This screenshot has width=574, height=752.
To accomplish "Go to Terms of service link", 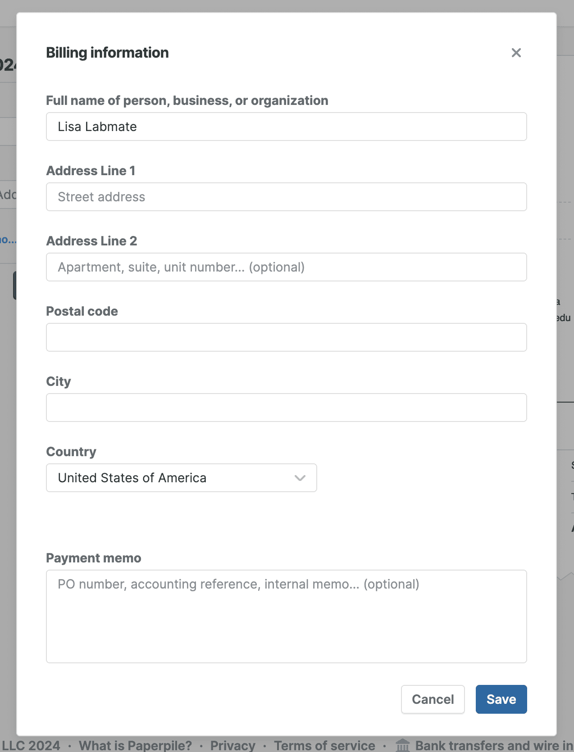I will point(324,745).
